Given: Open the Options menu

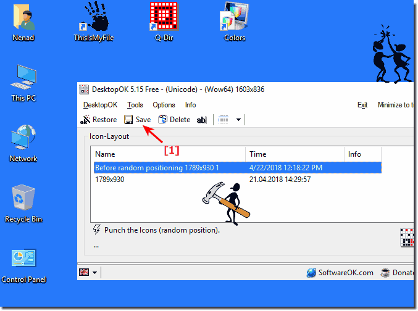Looking at the screenshot, I should click(x=164, y=105).
